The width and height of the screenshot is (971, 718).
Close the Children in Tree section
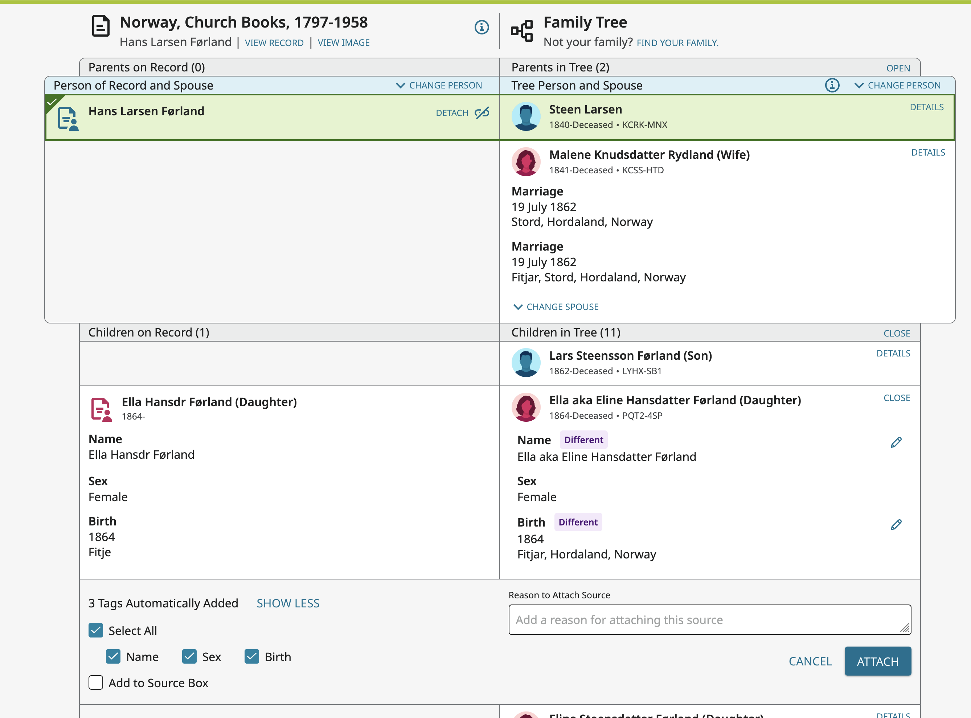[x=897, y=333]
